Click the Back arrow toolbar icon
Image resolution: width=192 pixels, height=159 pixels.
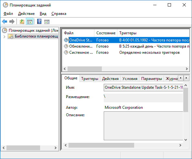click(x=5, y=22)
